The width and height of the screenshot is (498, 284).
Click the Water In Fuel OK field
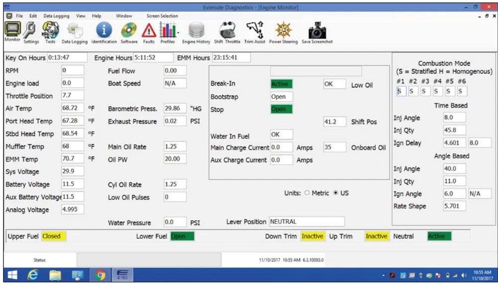[x=281, y=135]
